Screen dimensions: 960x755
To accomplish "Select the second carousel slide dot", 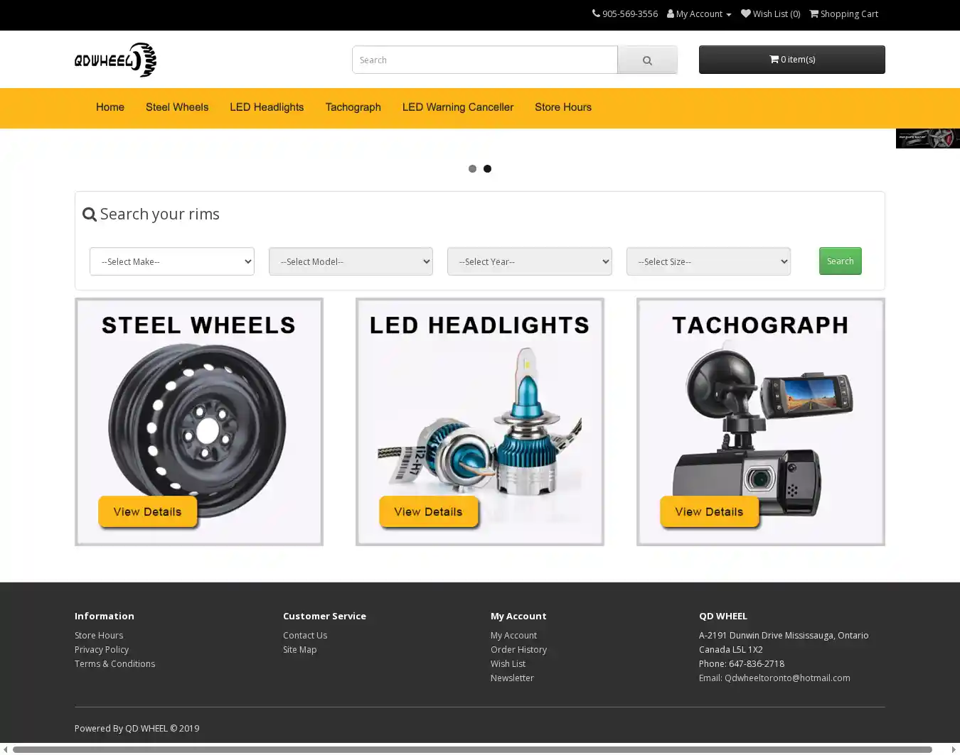I will click(x=487, y=169).
